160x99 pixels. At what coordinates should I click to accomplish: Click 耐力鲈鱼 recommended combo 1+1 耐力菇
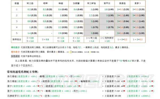(91, 38)
